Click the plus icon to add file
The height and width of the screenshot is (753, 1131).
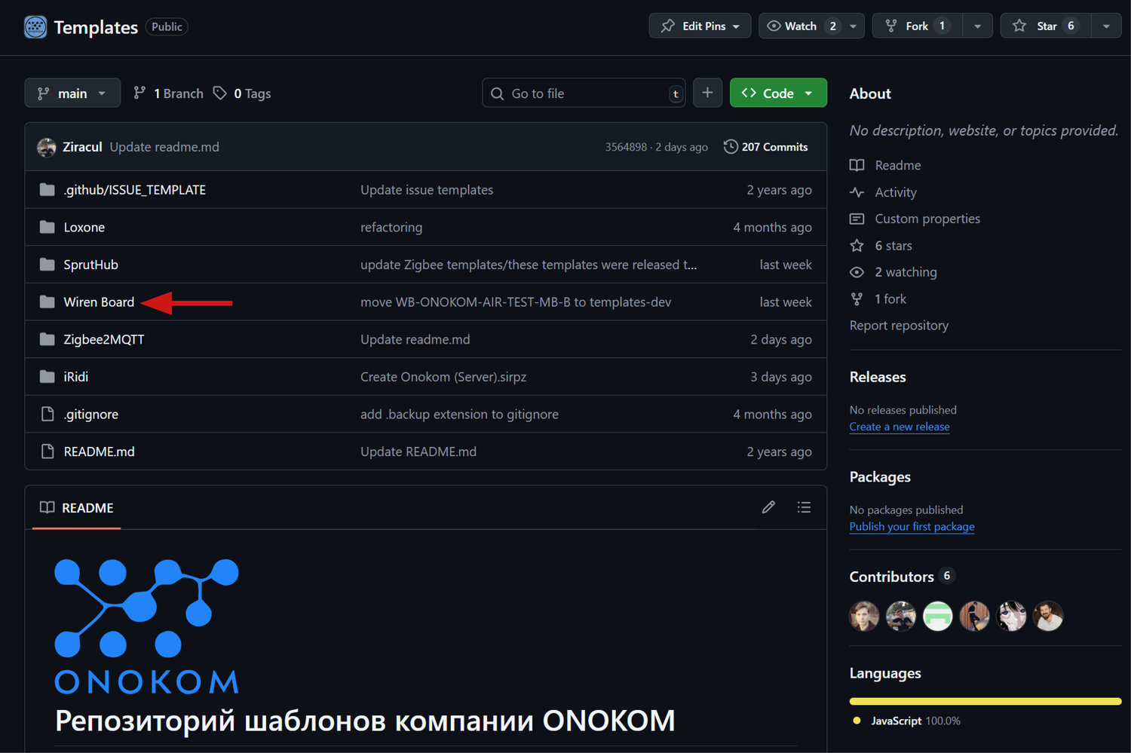(707, 93)
